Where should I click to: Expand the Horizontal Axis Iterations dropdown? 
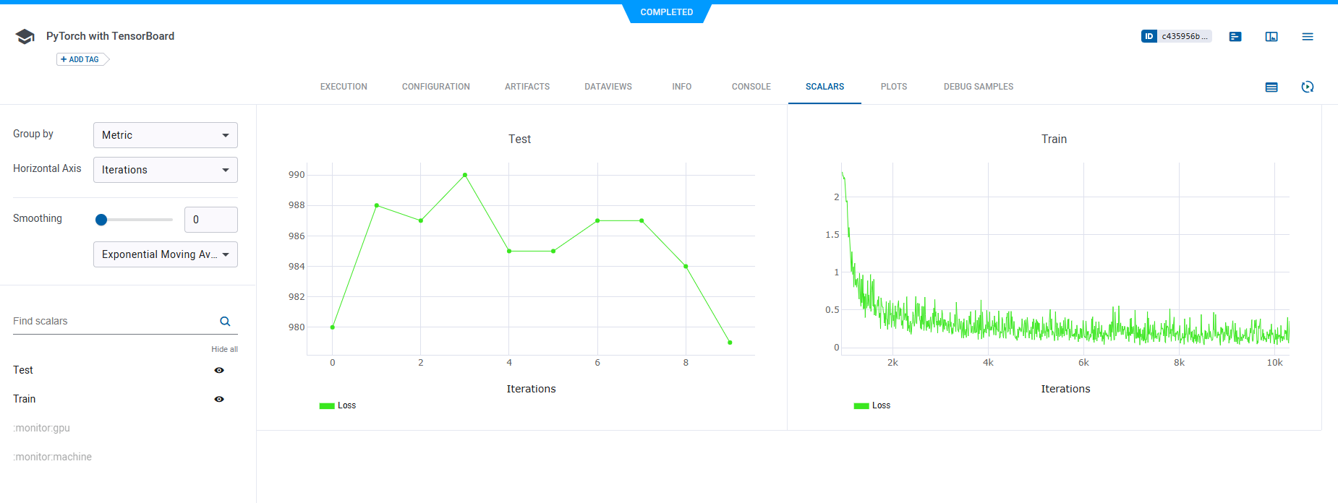click(x=165, y=170)
